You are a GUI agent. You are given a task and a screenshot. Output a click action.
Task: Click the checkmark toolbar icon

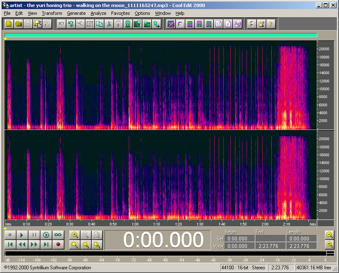180,24
